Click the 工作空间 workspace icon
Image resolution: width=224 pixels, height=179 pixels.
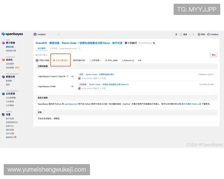click(90, 60)
